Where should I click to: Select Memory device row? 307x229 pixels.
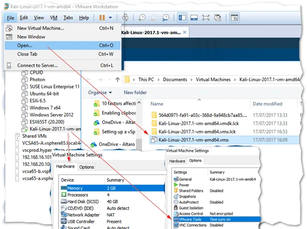[x=112, y=188]
